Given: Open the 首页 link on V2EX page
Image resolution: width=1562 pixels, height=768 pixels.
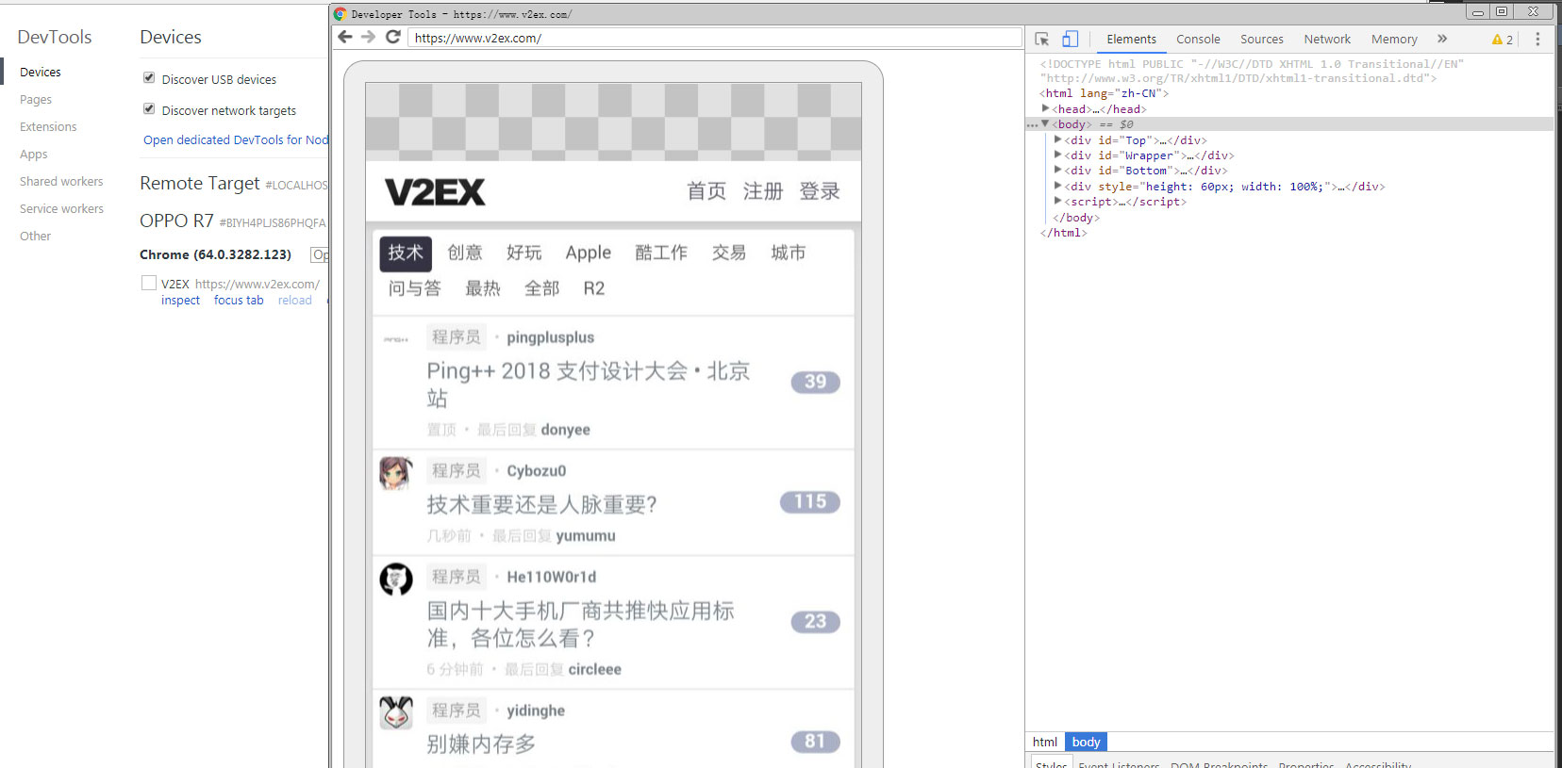Looking at the screenshot, I should pyautogui.click(x=706, y=191).
